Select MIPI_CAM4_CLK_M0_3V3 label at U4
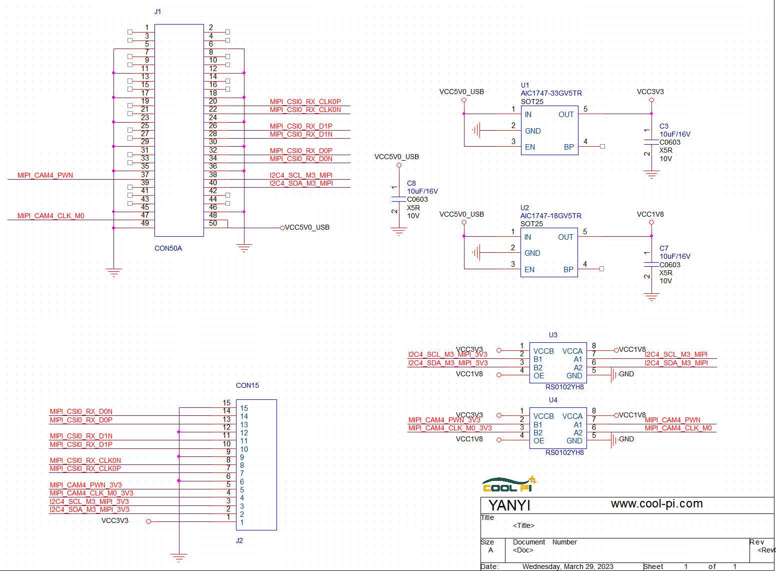 click(x=450, y=428)
